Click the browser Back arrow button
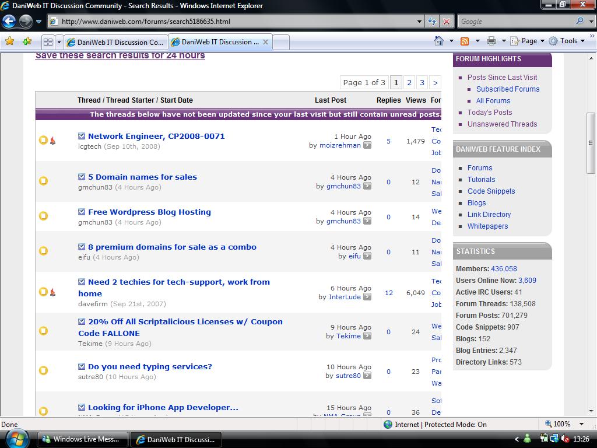This screenshot has width=597, height=448. 9,22
